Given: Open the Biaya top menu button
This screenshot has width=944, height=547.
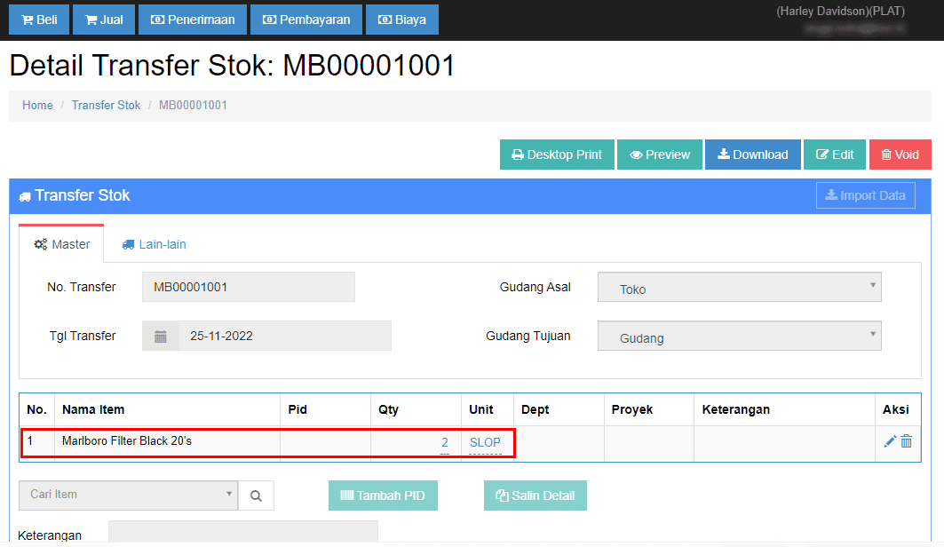Looking at the screenshot, I should pos(402,20).
